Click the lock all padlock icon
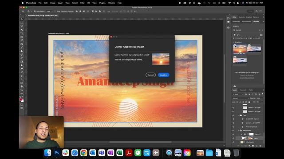Image resolution: width=284 pixels, height=159 pixels. [249, 102]
